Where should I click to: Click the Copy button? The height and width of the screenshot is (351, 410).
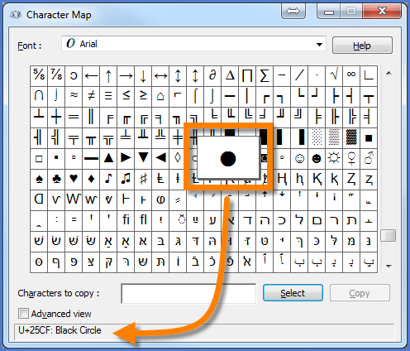click(x=360, y=293)
